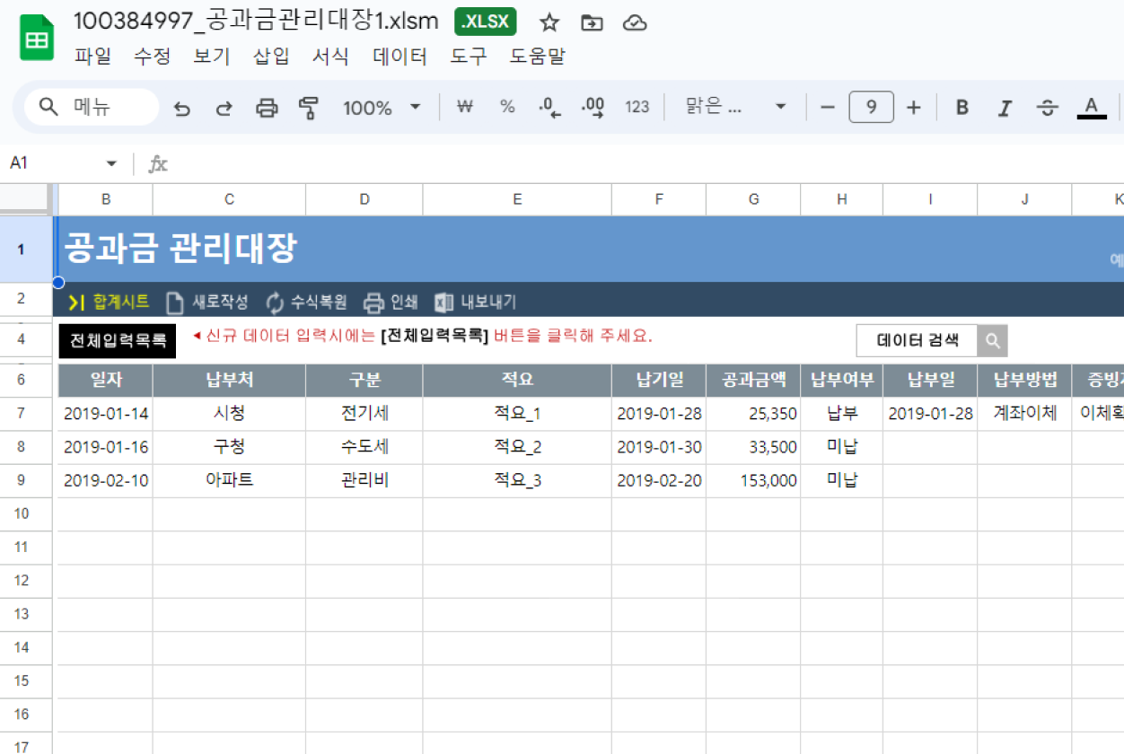Open the Name box A1 dropdown
This screenshot has width=1124, height=754.
click(x=111, y=163)
